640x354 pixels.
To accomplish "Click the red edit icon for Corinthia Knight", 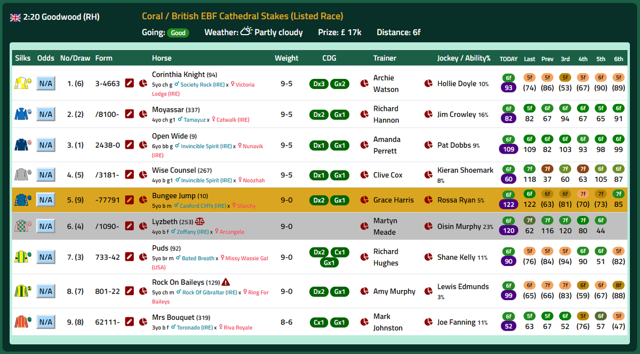I will click(x=129, y=83).
